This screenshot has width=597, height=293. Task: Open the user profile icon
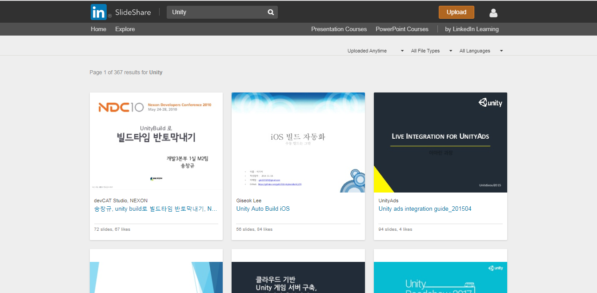493,13
